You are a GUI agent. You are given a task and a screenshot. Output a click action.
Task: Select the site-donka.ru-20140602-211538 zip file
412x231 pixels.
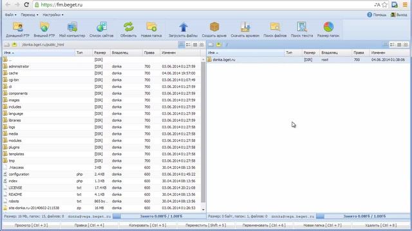pos(102,208)
